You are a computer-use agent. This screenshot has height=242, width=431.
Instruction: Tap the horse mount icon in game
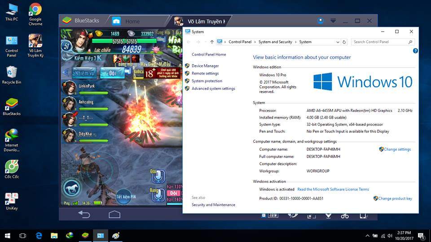(x=72, y=188)
